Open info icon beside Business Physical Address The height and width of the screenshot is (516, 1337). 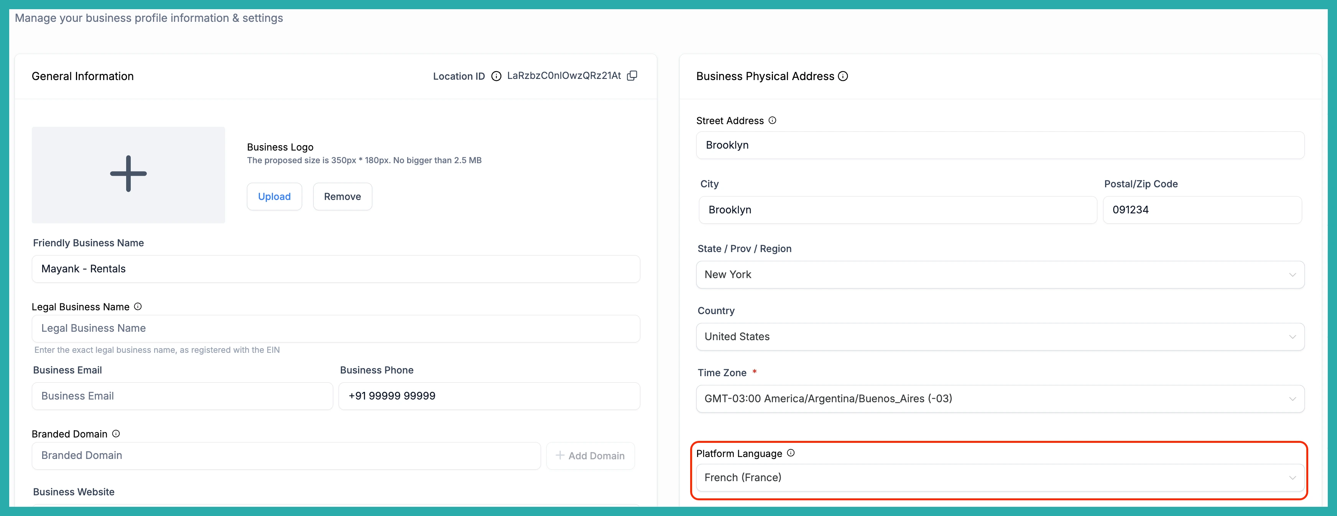tap(843, 76)
